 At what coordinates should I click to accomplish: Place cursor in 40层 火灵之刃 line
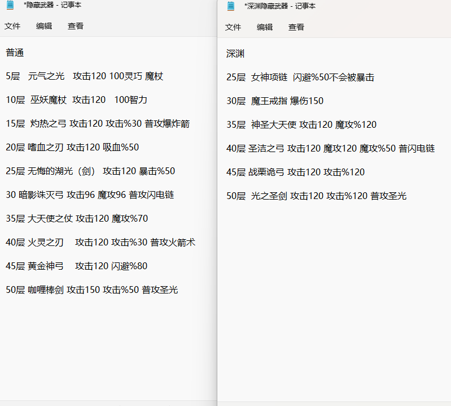[x=100, y=242]
